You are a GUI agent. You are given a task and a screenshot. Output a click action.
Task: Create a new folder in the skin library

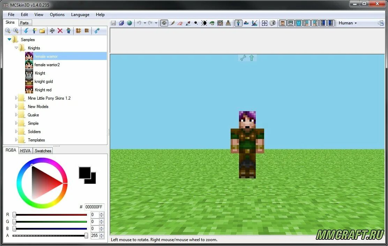[x=42, y=31]
